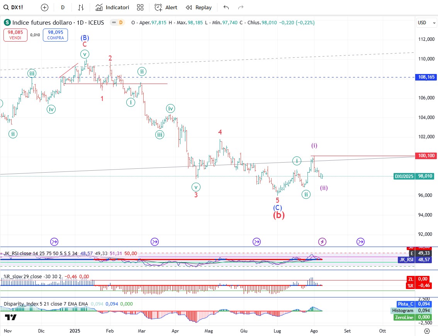Click the 0,010 spread value
This screenshot has height=336, width=438.
[35, 35]
